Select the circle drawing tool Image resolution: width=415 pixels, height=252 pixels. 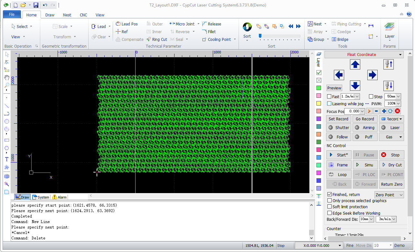tap(6, 121)
